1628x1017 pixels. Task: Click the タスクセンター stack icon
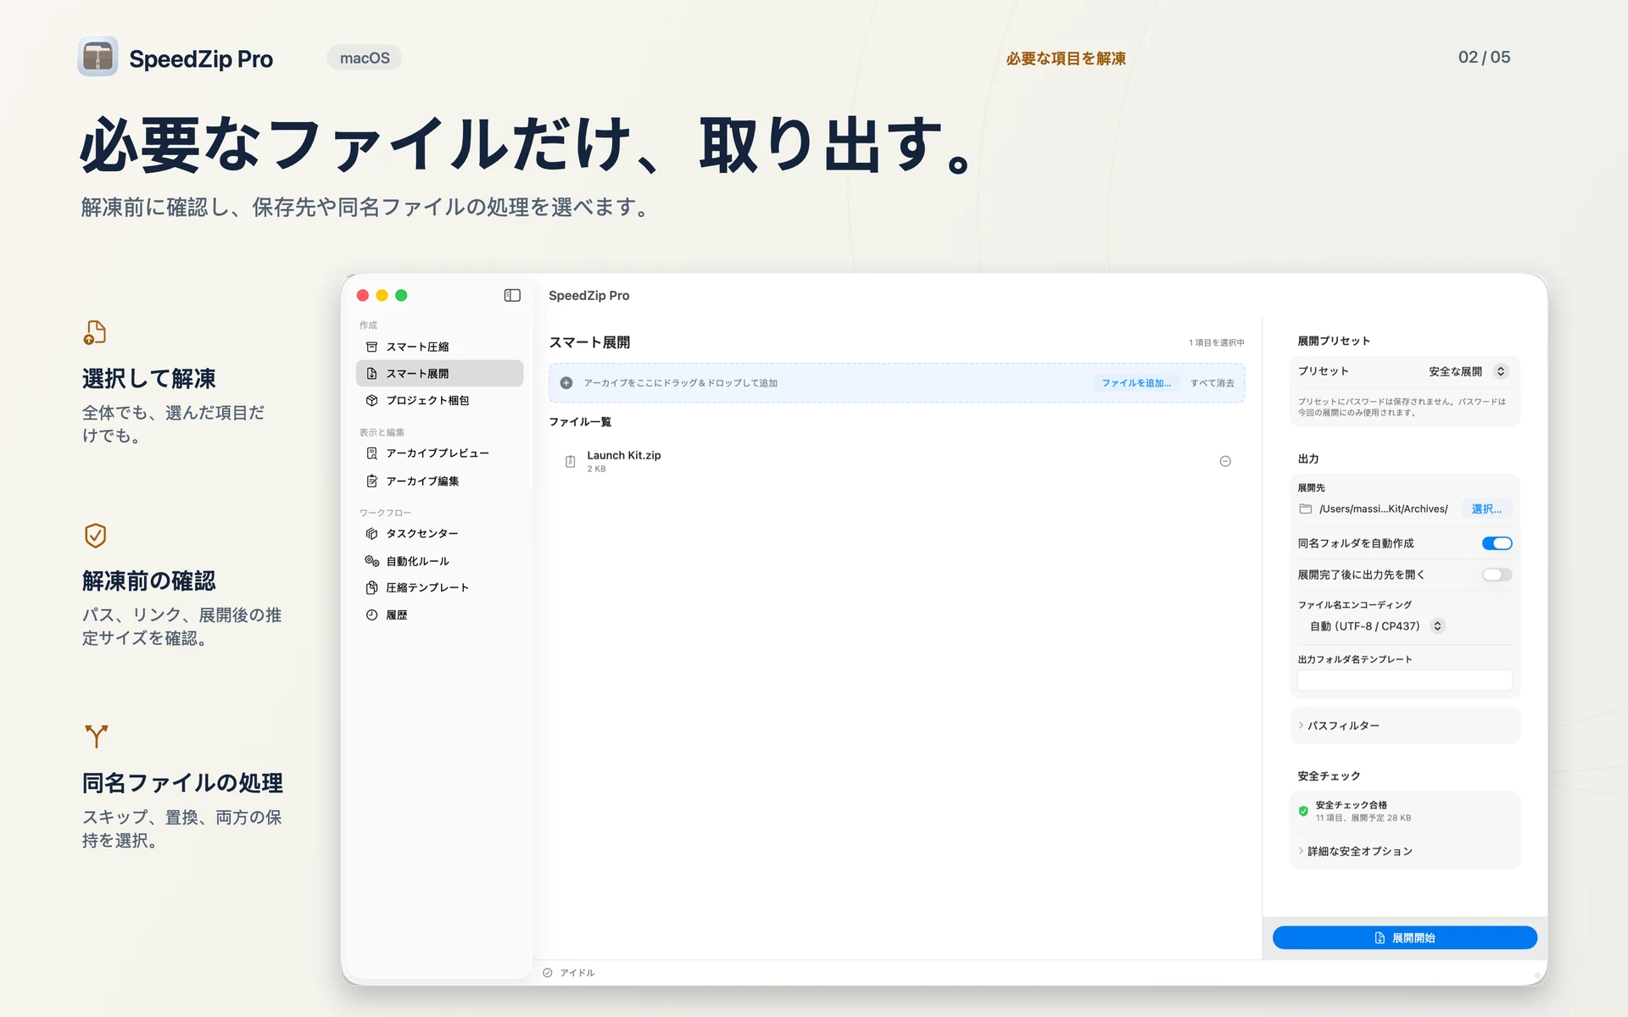coord(371,533)
